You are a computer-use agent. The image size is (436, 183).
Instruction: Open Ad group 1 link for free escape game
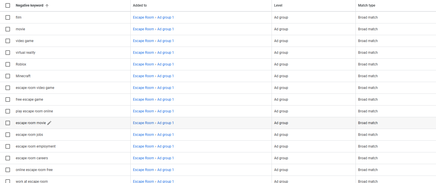click(166, 100)
